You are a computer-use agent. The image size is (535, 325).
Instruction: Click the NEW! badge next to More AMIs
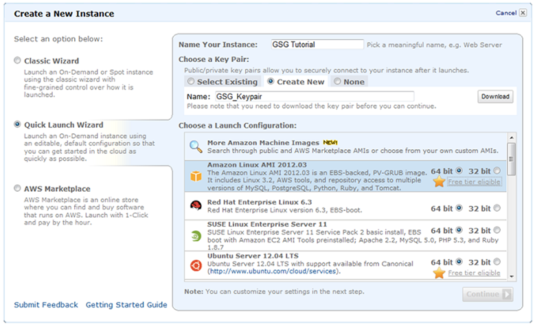point(330,142)
